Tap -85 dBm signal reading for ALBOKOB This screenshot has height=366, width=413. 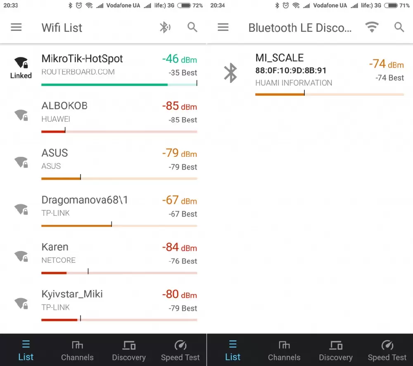click(x=179, y=106)
